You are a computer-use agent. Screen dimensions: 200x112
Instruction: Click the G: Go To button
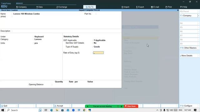[x=90, y=7]
